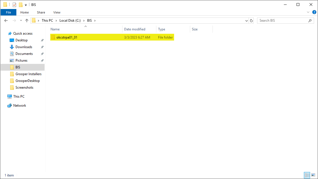Click the File folder type cell

click(165, 37)
